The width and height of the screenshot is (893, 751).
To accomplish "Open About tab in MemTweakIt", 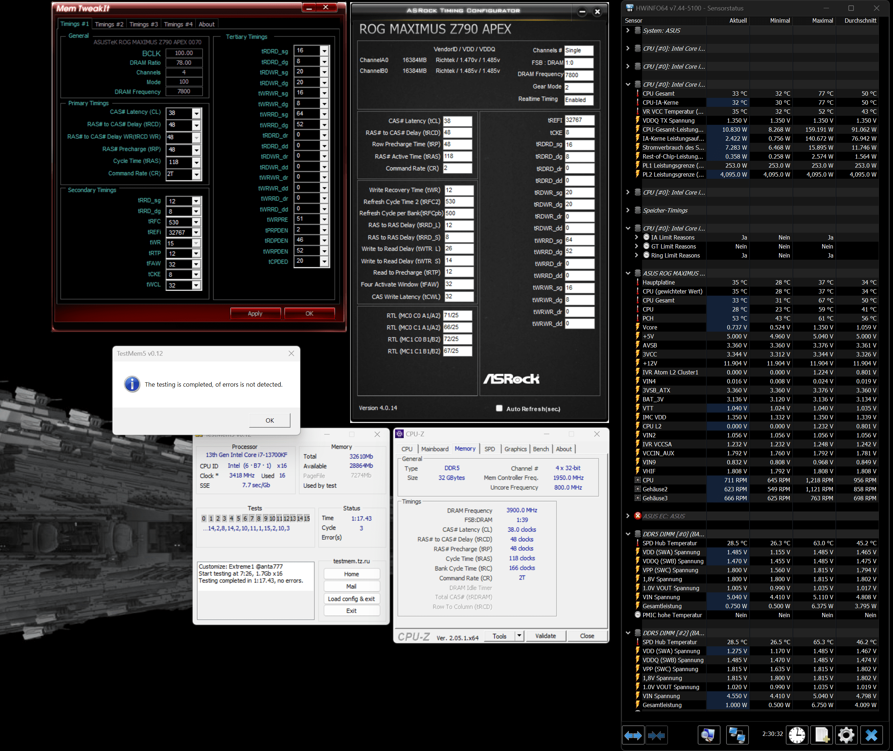I will point(206,24).
